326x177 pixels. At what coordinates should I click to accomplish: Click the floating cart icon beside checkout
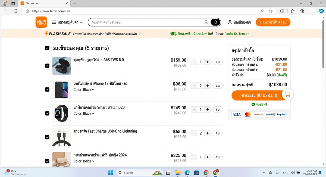pos(288,94)
